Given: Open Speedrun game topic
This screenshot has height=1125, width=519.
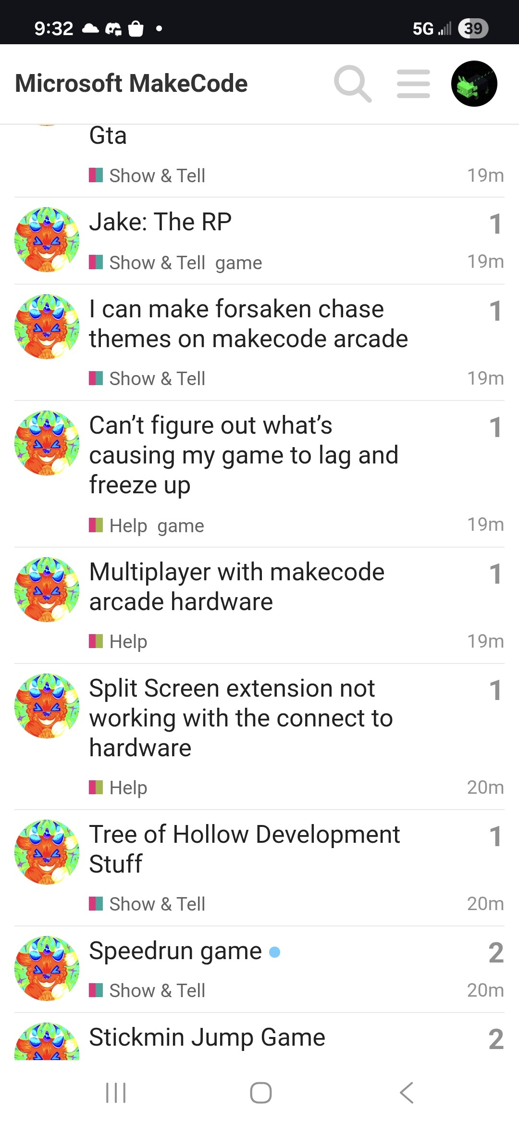Looking at the screenshot, I should point(175,951).
